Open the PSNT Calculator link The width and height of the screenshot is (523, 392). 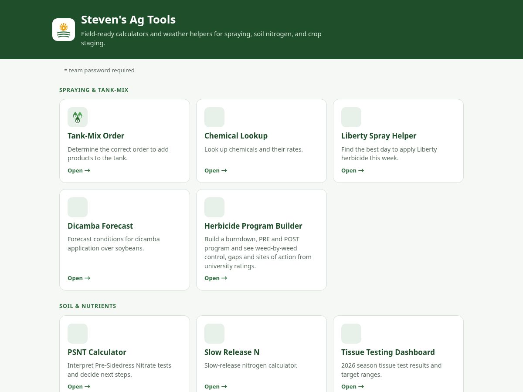79,386
